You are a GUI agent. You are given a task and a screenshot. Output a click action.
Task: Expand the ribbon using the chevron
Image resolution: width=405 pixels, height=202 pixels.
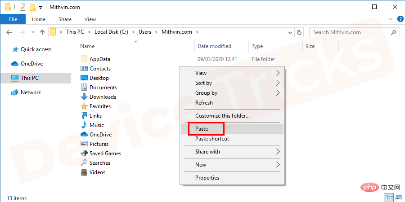[390, 19]
